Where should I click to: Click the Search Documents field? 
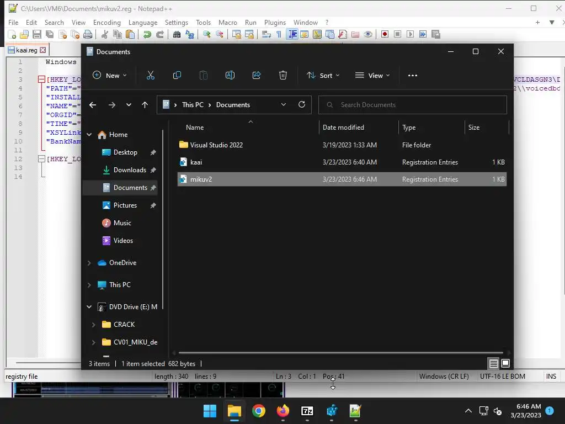pyautogui.click(x=413, y=105)
